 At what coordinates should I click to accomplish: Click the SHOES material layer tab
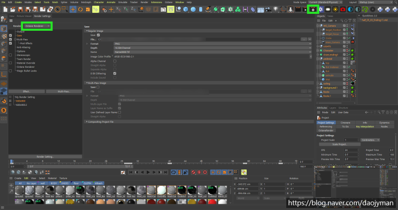coord(65,183)
